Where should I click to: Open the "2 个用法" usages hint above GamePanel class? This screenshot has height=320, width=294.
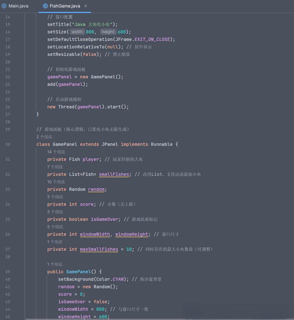coord(44,137)
